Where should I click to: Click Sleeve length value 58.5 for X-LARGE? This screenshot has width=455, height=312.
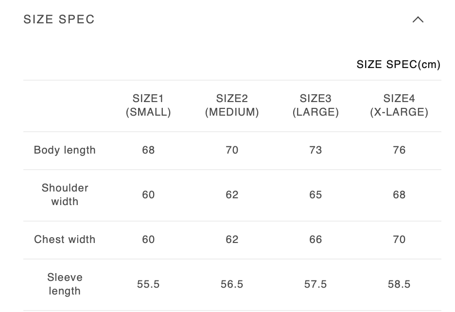click(399, 284)
